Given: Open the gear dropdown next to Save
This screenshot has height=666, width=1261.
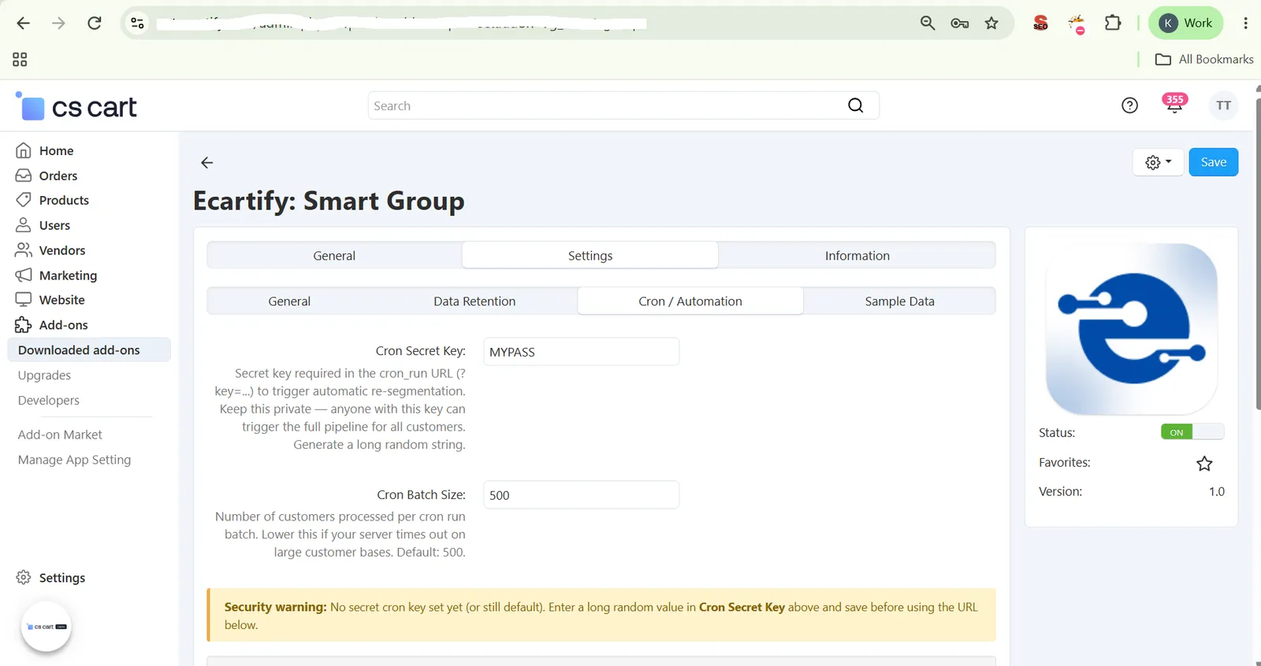Looking at the screenshot, I should pos(1158,162).
